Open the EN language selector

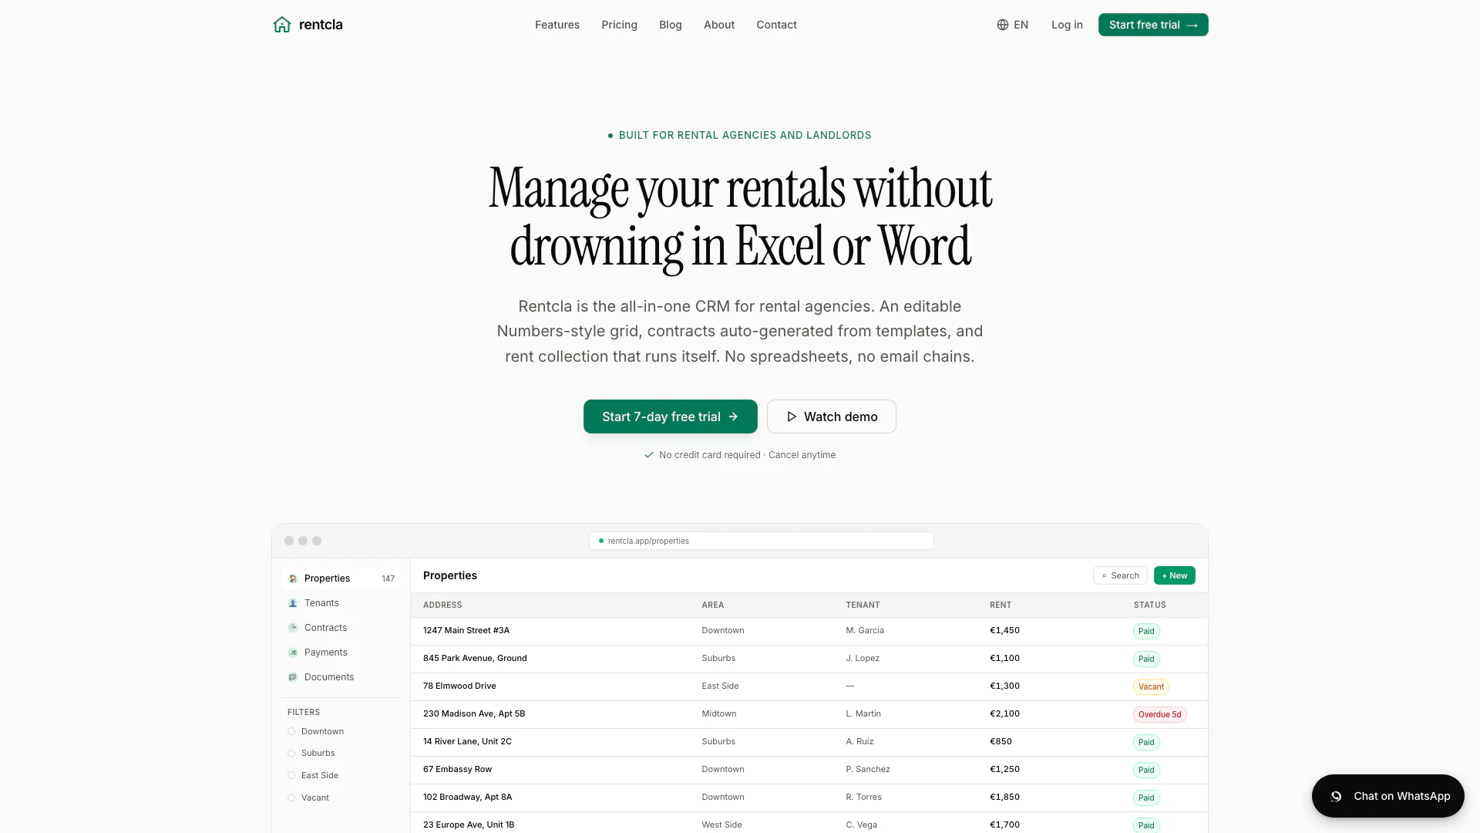pos(1012,25)
